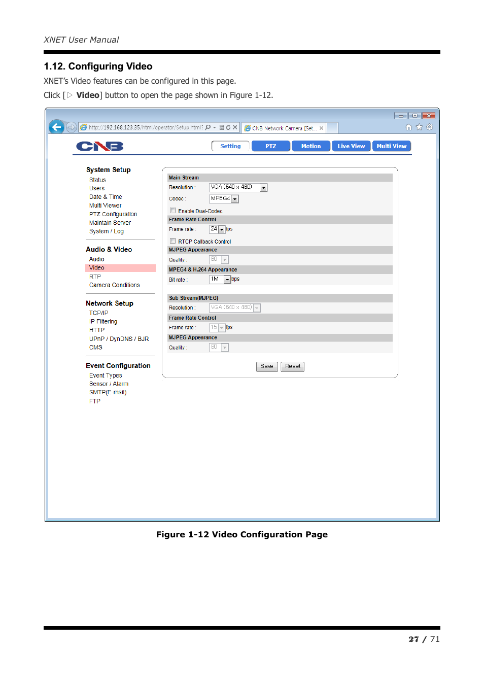484x685 pixels.
Task: Close the CNB Network Camera tab
Action: 321,128
